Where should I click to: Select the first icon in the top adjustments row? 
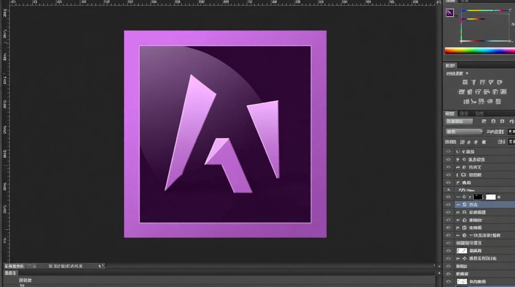click(x=465, y=82)
